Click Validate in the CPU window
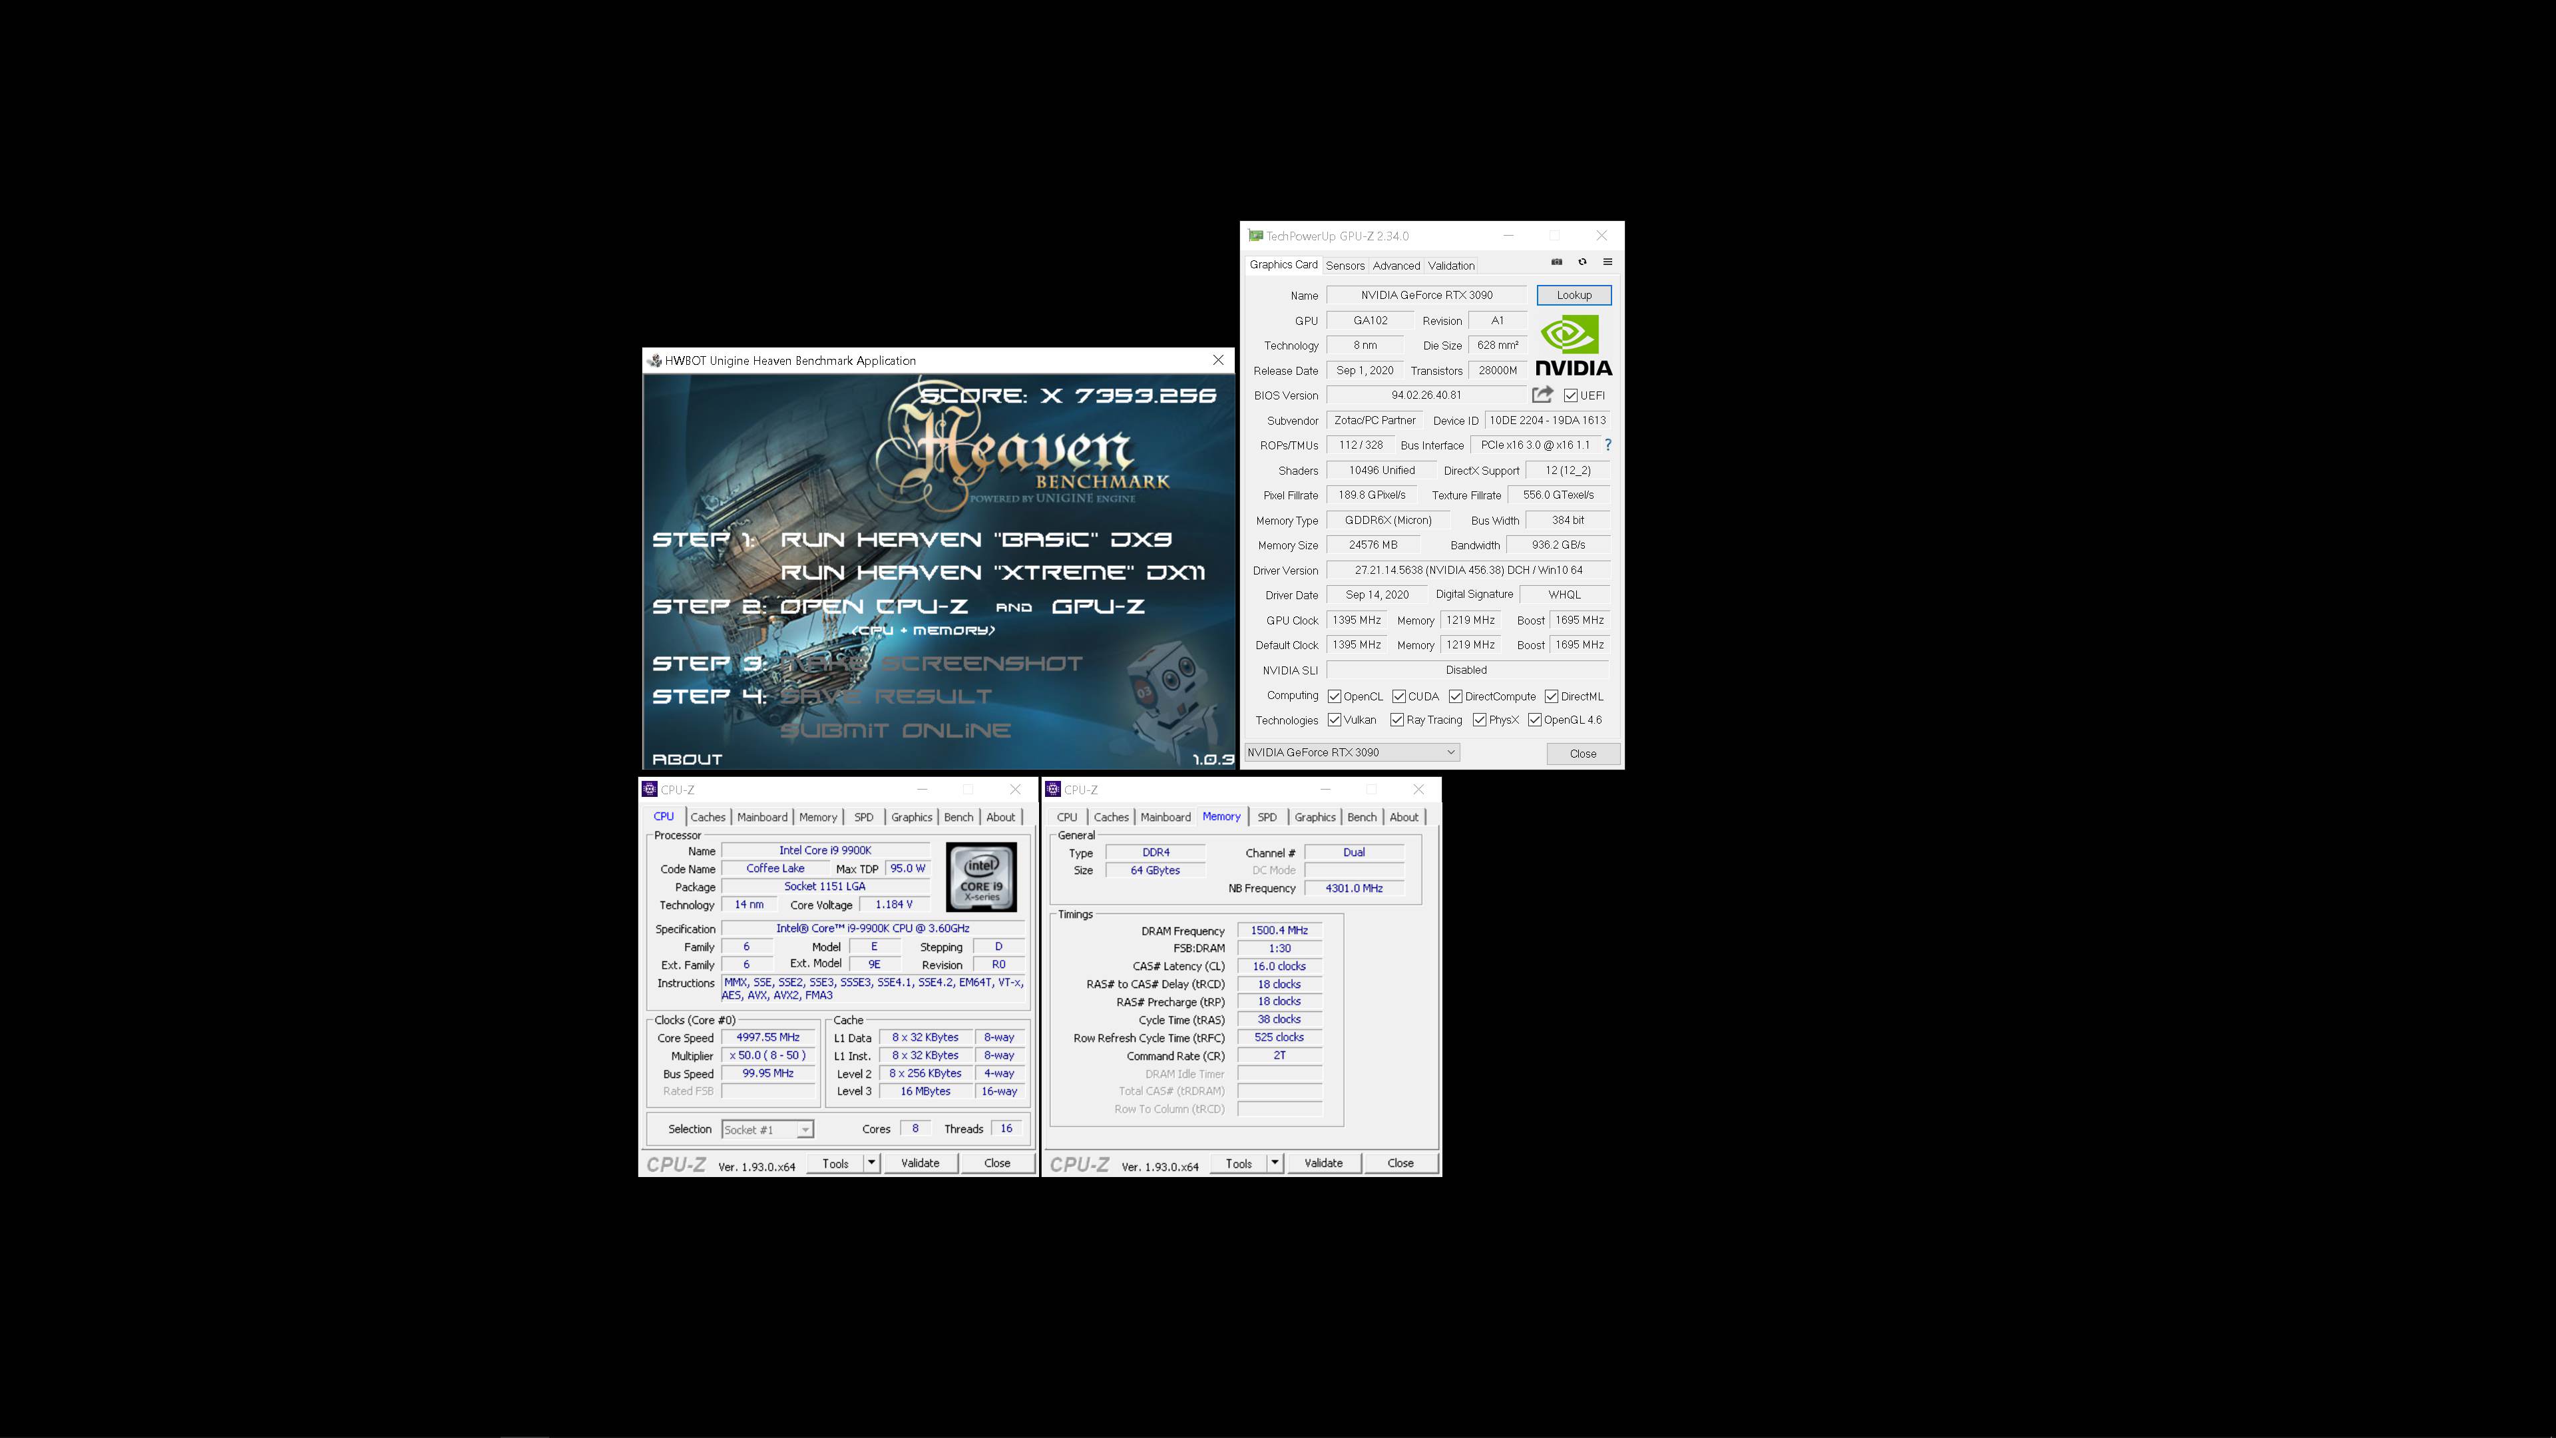2556x1438 pixels. click(920, 1163)
